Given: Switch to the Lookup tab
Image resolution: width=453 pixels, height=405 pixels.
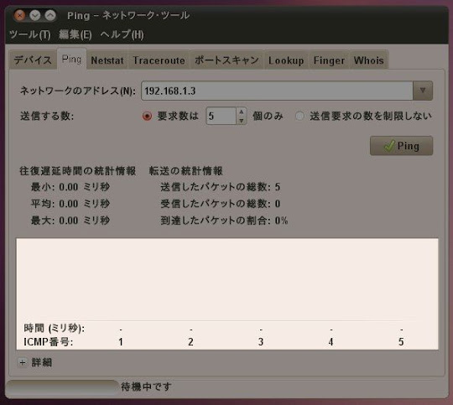Looking at the screenshot, I should (286, 60).
